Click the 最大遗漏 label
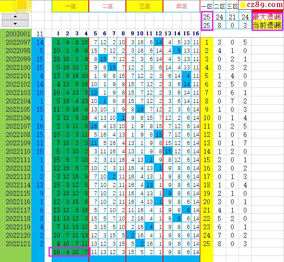Image resolution: width=284 pixels, height=262 pixels. [x=266, y=17]
